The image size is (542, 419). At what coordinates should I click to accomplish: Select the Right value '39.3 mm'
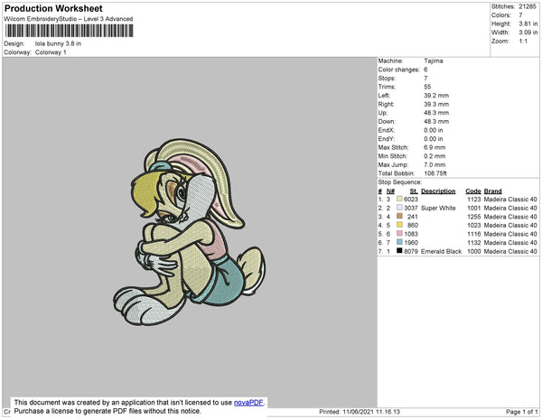click(436, 104)
